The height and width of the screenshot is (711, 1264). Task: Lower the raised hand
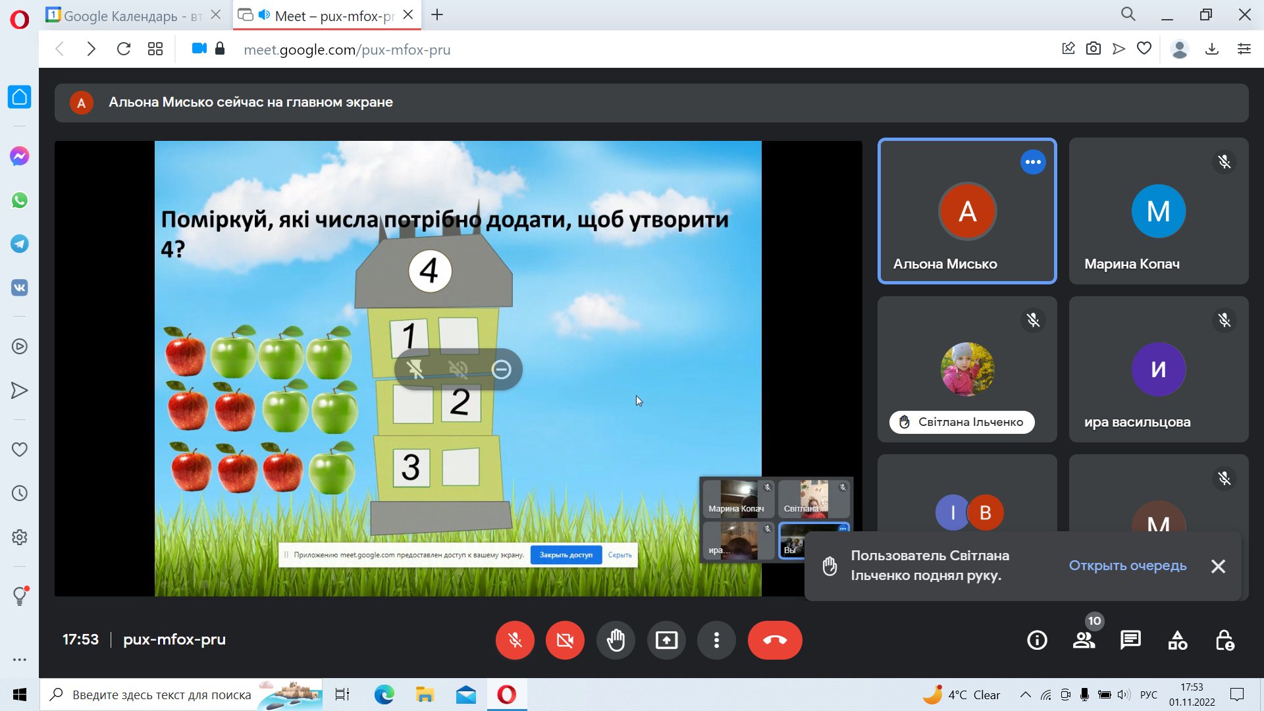616,640
